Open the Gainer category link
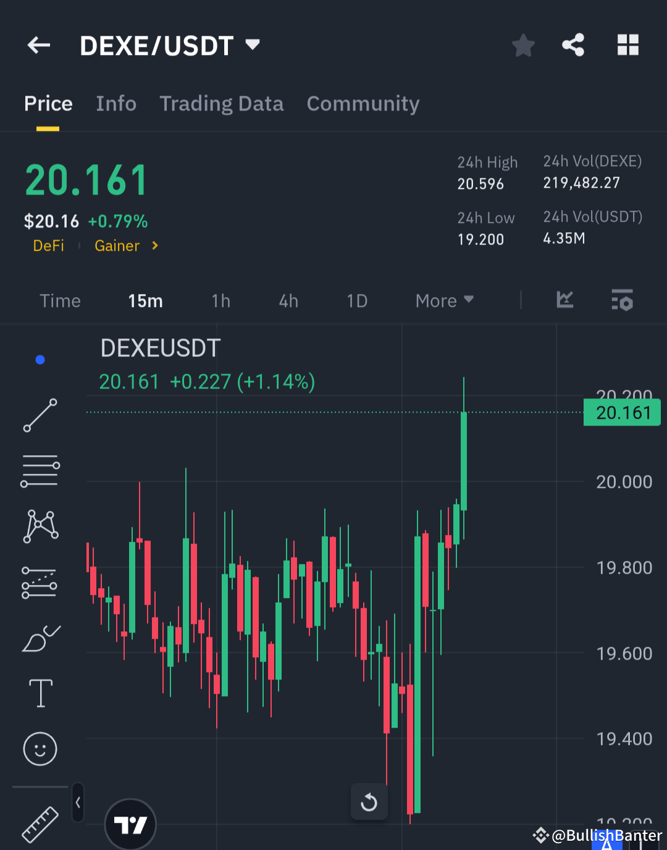This screenshot has height=850, width=667. tap(117, 245)
